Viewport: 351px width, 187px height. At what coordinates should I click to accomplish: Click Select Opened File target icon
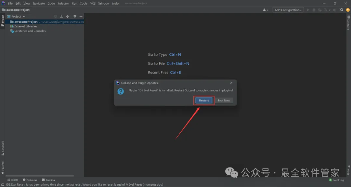56,16
